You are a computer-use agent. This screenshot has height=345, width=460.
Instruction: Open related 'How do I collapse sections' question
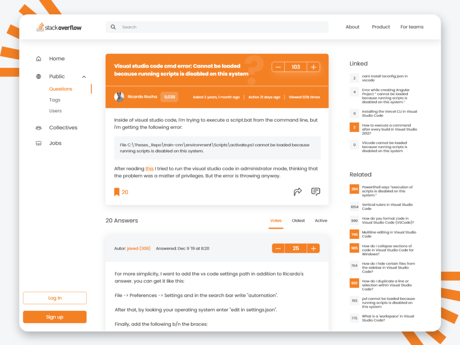[388, 250]
